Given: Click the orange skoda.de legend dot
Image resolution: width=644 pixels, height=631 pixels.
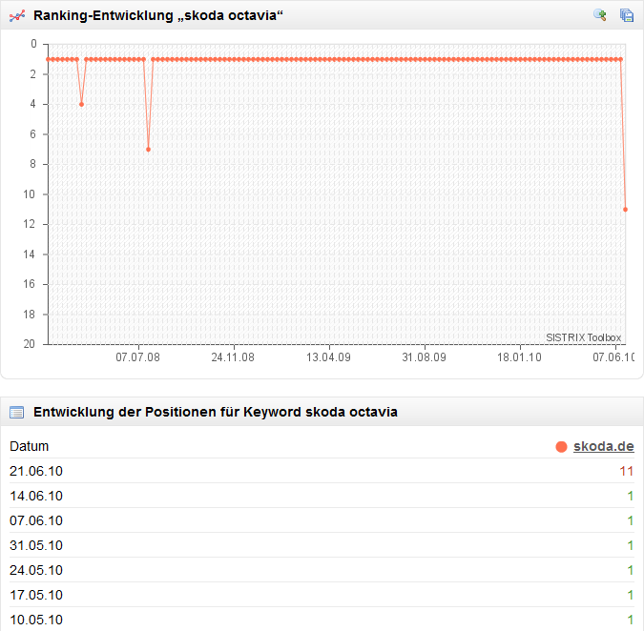Looking at the screenshot, I should tap(561, 446).
